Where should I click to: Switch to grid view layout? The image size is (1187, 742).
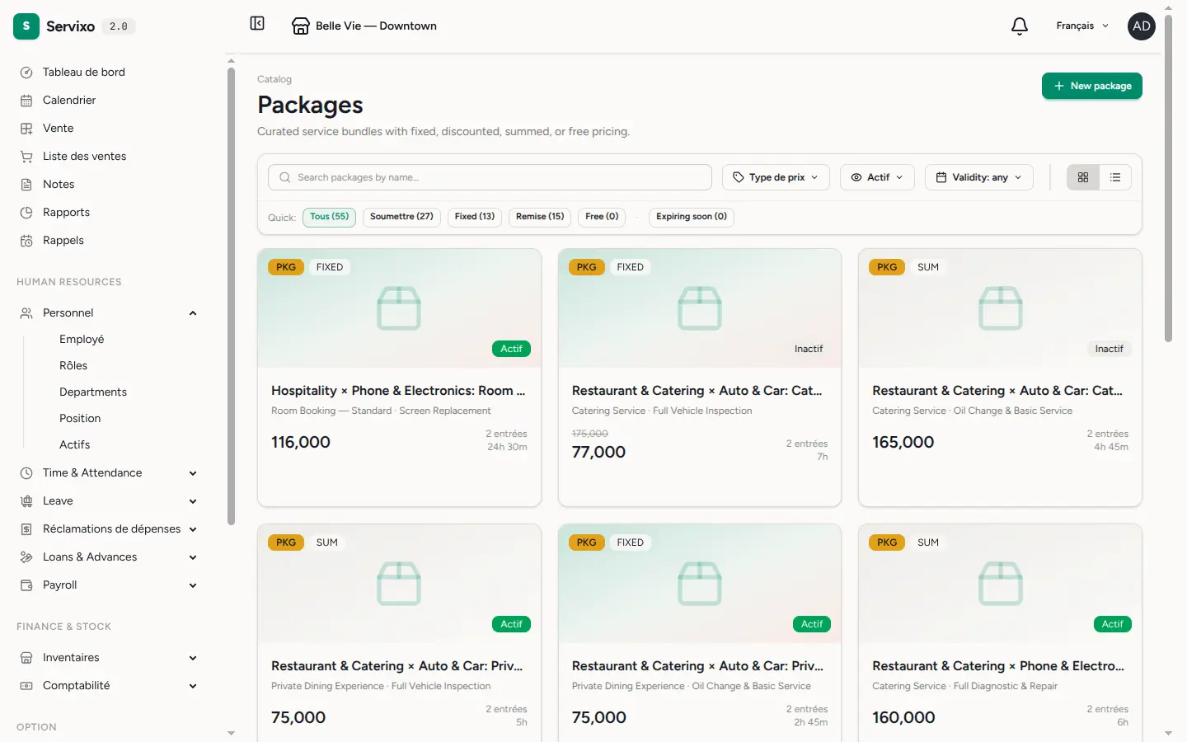(x=1083, y=177)
